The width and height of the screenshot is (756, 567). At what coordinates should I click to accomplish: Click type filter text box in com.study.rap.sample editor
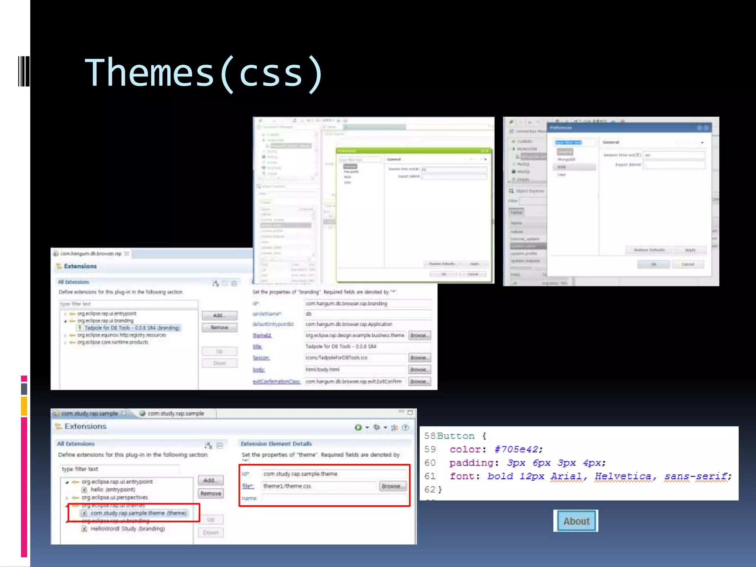120,469
